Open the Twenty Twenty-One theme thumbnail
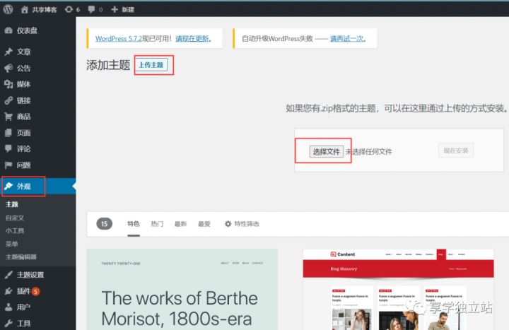Viewport: 509px width, 330px height. click(x=182, y=290)
